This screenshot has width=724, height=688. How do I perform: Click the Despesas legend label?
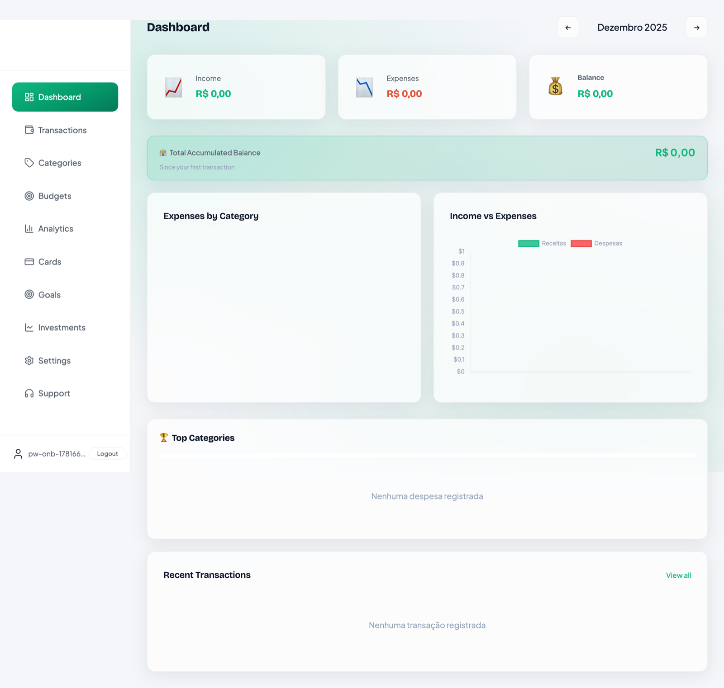click(x=608, y=243)
